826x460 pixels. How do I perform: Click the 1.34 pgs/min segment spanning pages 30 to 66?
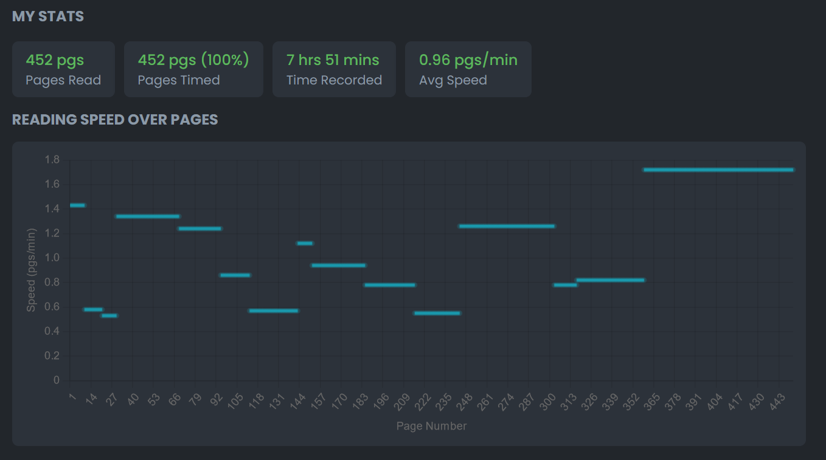[x=147, y=216]
